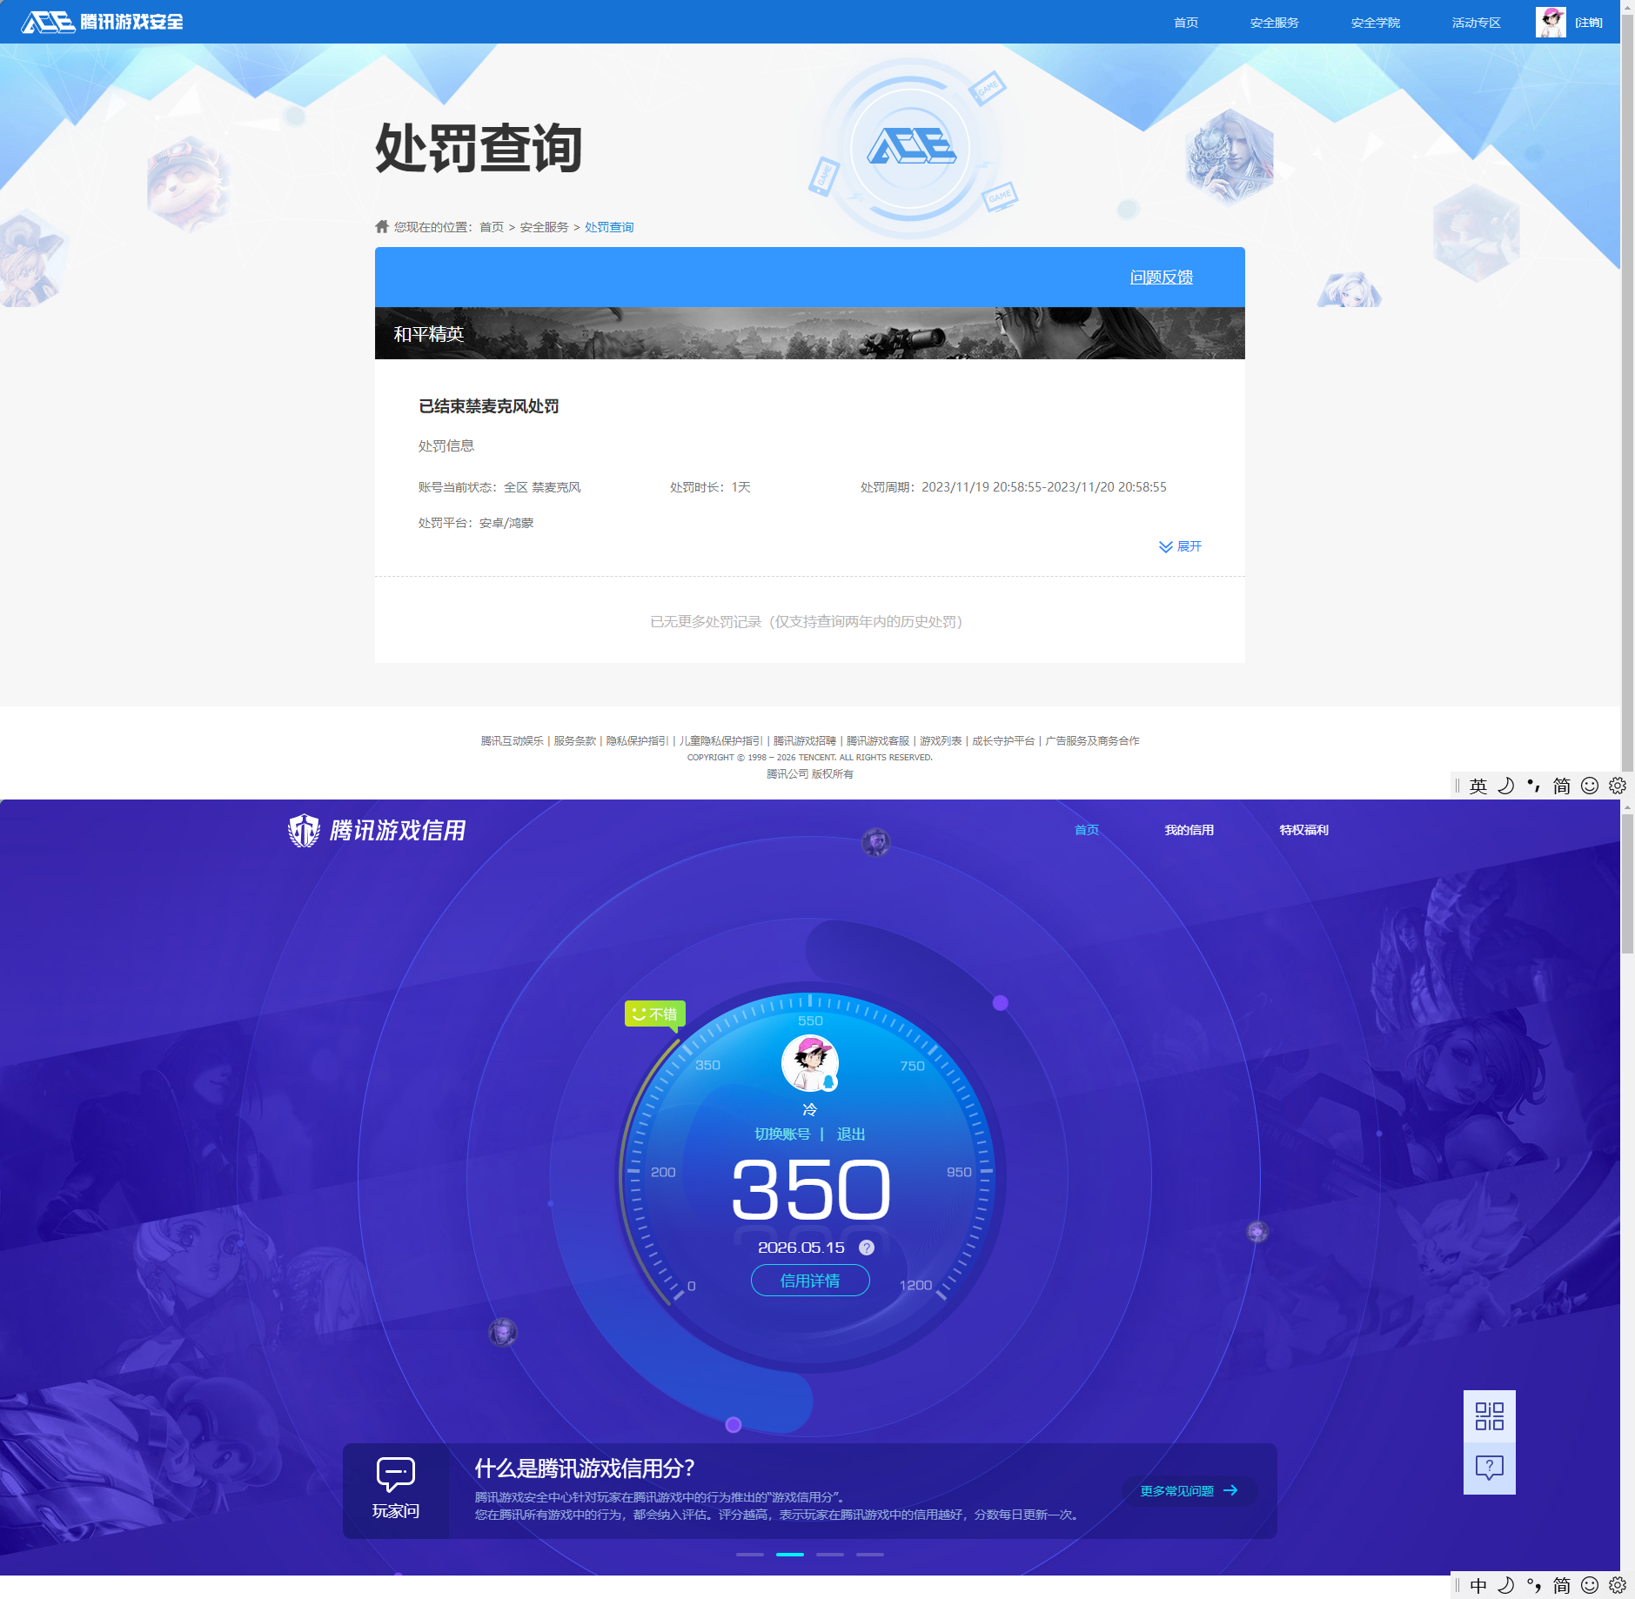Open settings gear in upper IME bar
The image size is (1635, 1599).
(x=1618, y=786)
